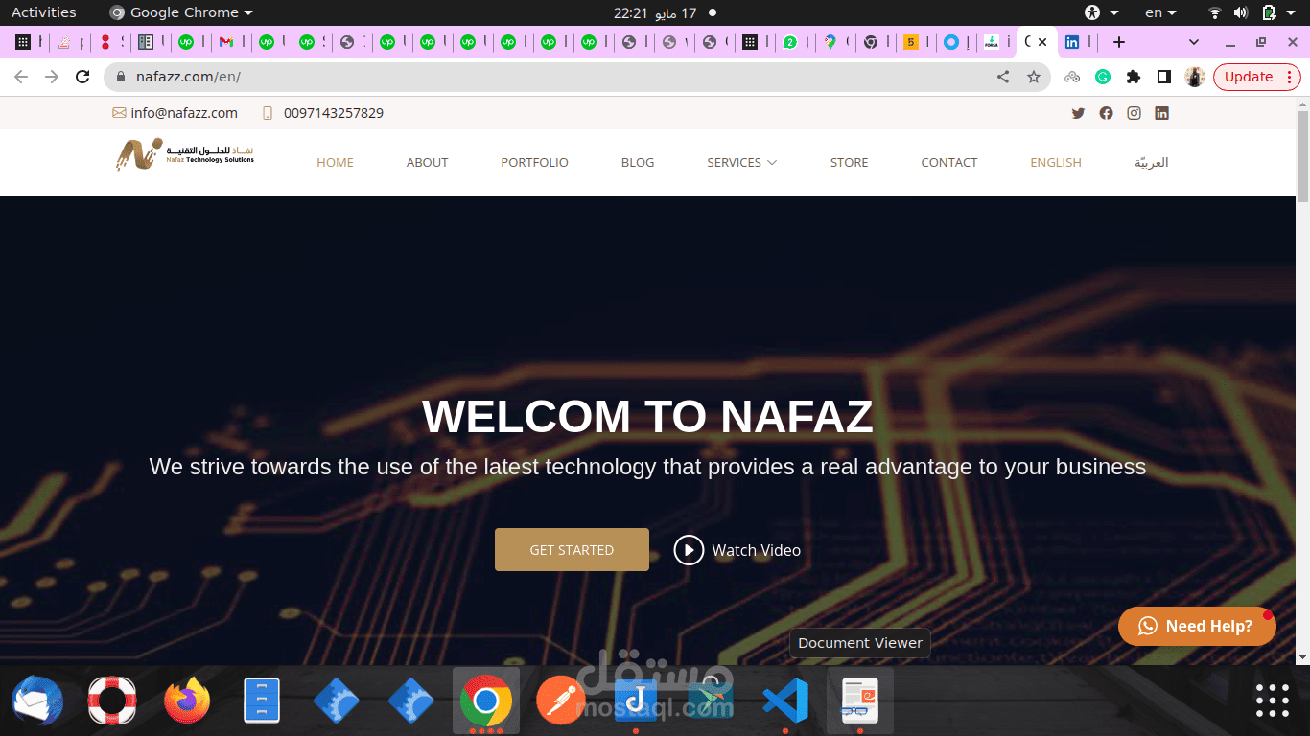Open the Twitter icon in the site header
The height and width of the screenshot is (736, 1310).
coord(1078,113)
